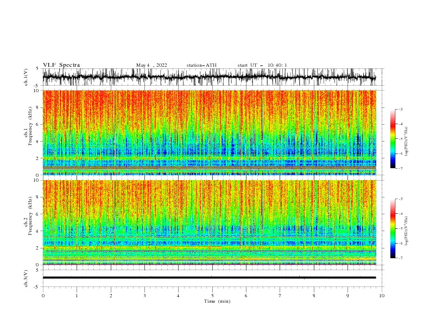Click the 9 tick on the Time axis
The image size is (430, 332).
point(347,296)
